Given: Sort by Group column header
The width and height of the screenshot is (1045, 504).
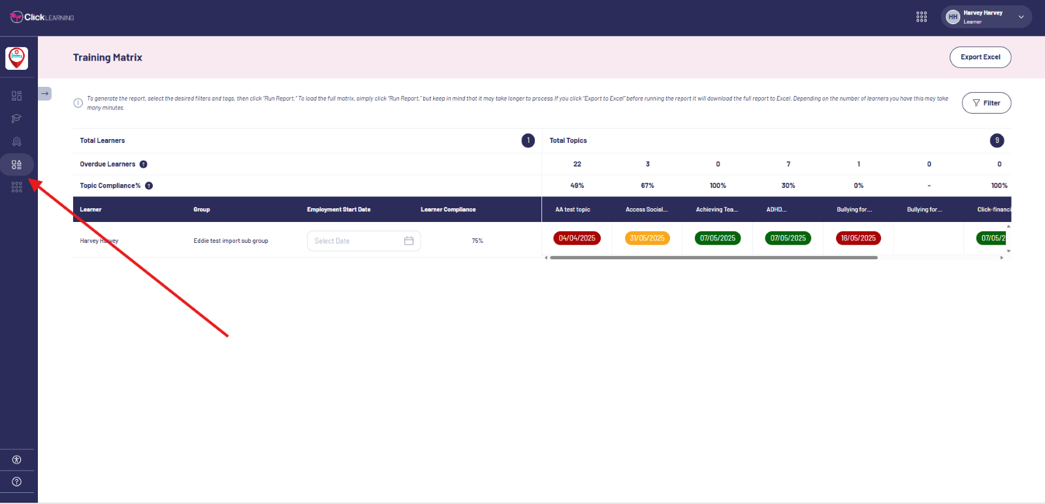Looking at the screenshot, I should (202, 210).
